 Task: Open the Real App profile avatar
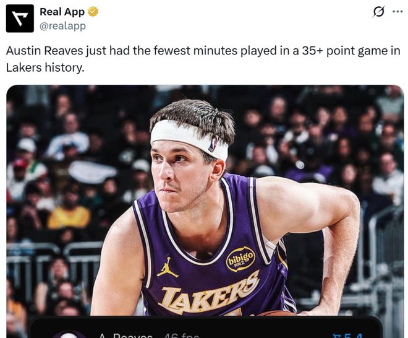20,18
